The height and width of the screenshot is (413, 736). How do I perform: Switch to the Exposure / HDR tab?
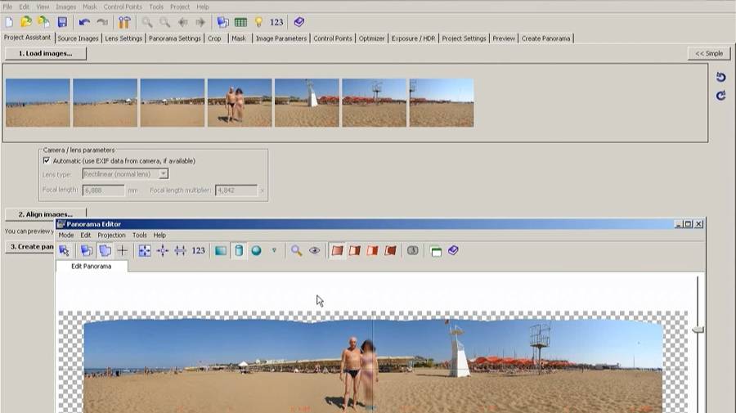point(413,38)
